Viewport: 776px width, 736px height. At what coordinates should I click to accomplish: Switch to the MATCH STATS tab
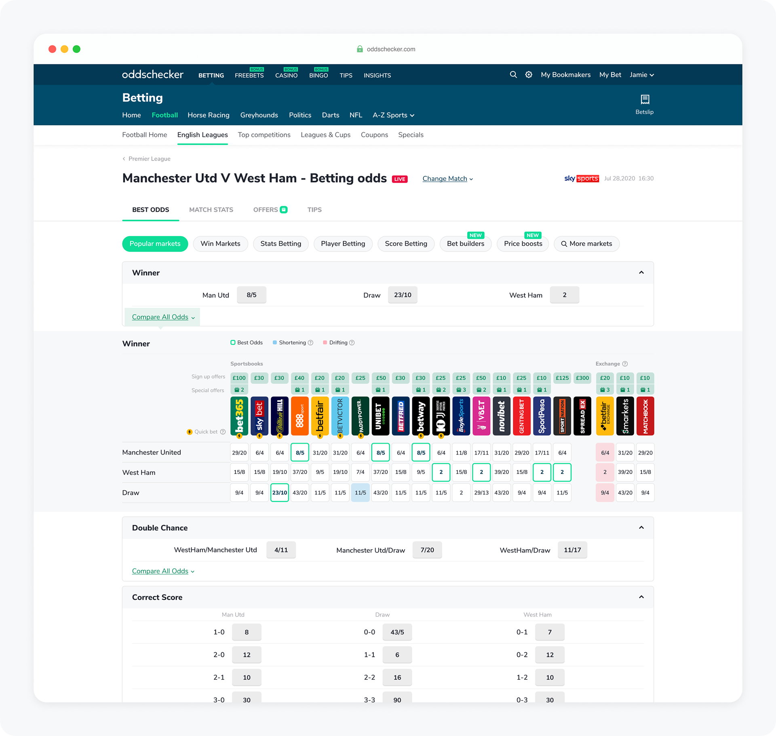[211, 210]
